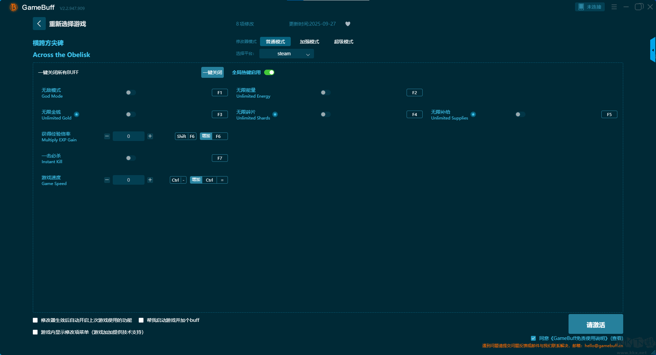Check the launch game and add buff option
656x355 pixels.
pyautogui.click(x=141, y=320)
